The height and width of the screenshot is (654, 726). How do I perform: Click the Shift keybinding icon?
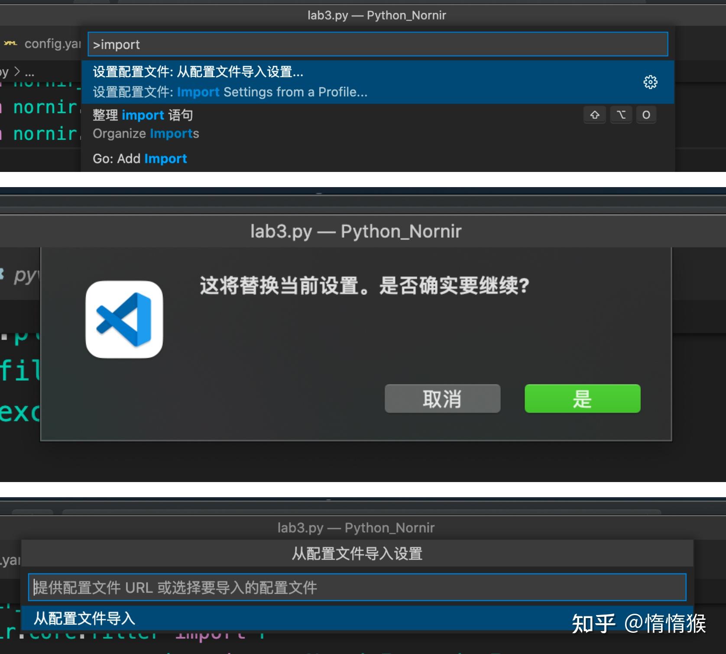pos(595,115)
